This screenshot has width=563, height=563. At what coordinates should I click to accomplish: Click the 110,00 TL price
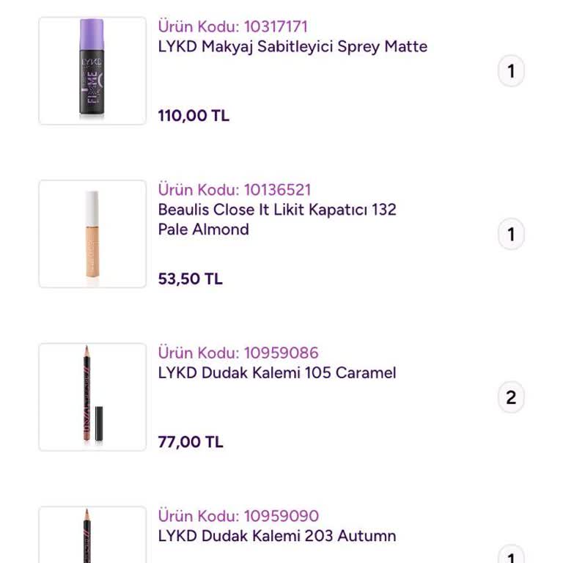coord(194,115)
